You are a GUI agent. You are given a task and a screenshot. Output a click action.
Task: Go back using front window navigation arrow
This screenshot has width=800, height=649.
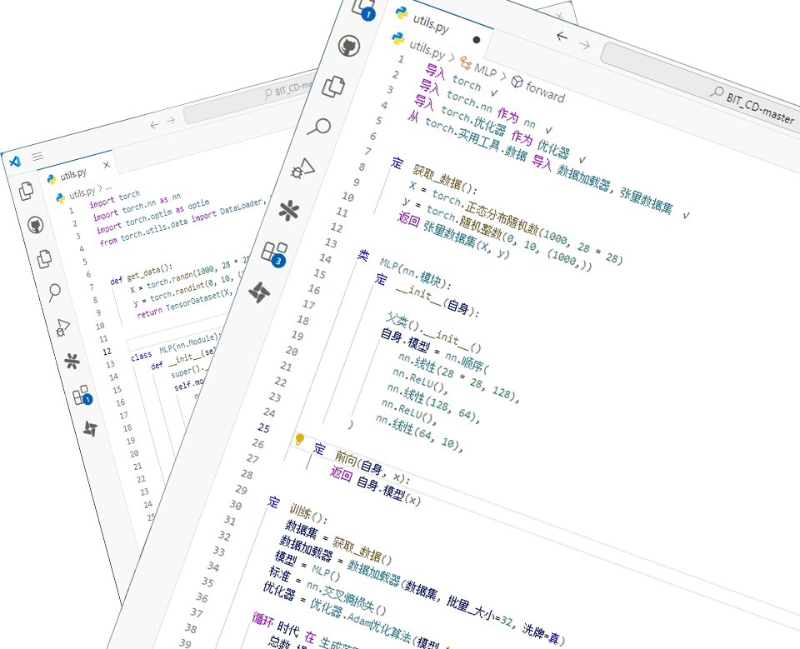coord(562,36)
